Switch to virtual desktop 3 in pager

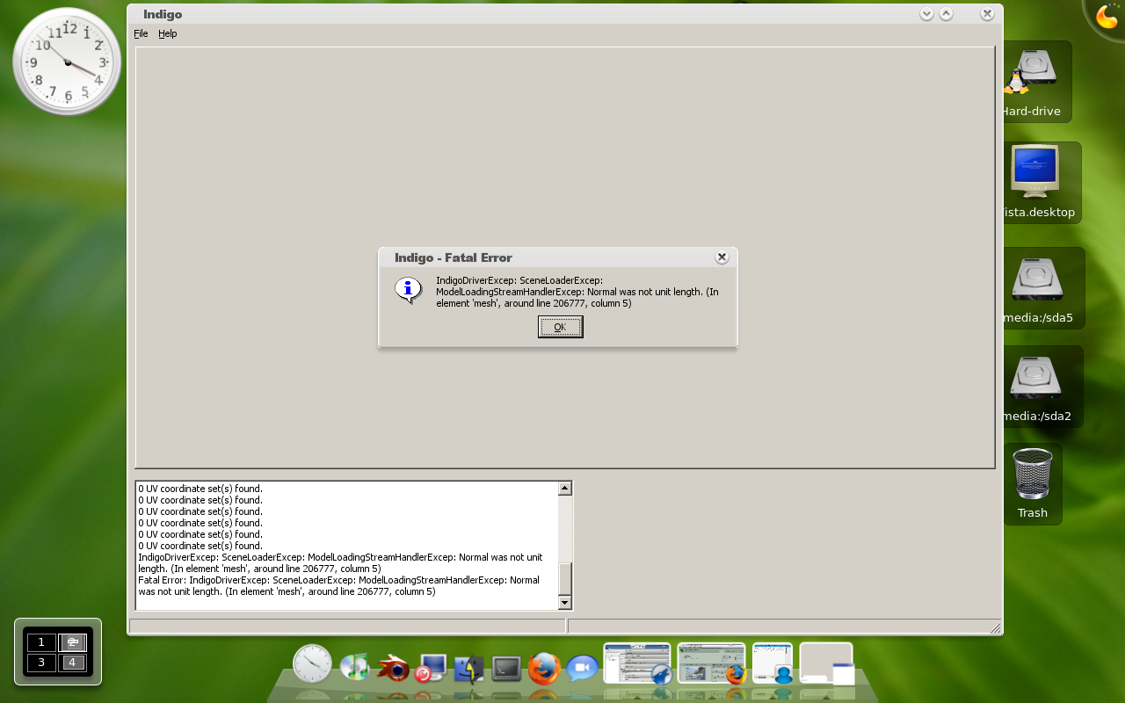click(x=41, y=663)
